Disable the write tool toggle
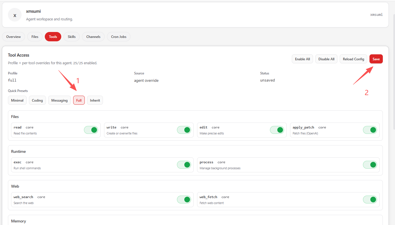395x225 pixels. (184, 130)
